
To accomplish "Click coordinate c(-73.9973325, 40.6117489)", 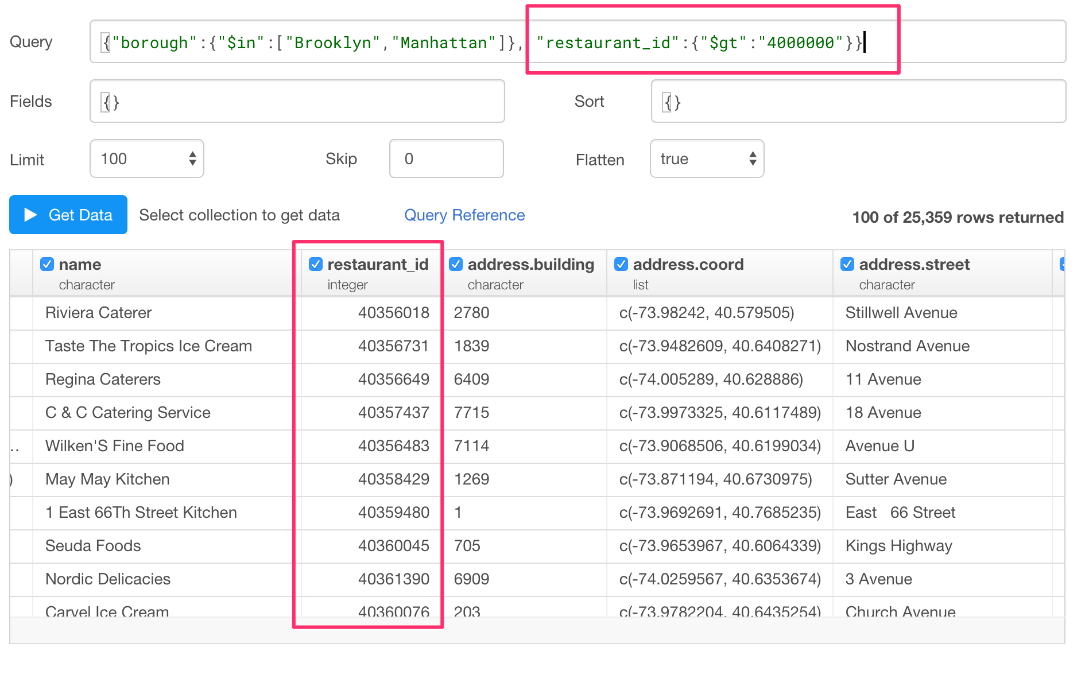I will (x=720, y=413).
